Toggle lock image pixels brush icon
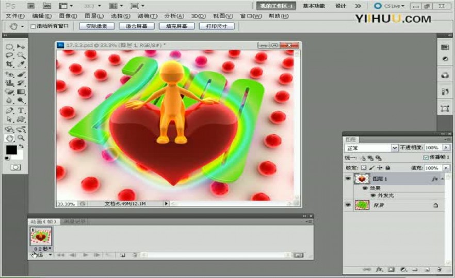 tap(371, 168)
